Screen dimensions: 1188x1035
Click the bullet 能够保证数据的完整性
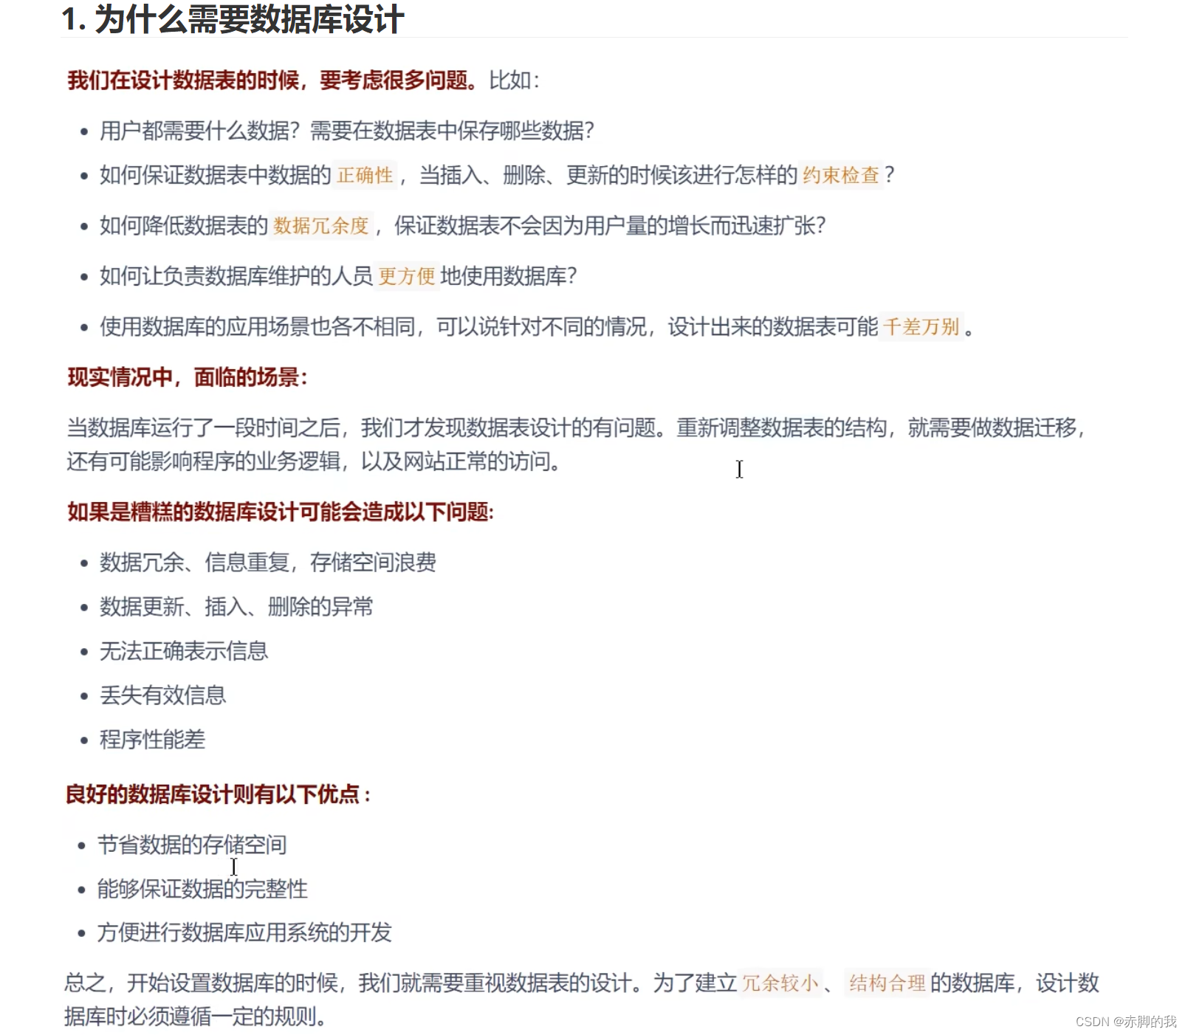(204, 890)
